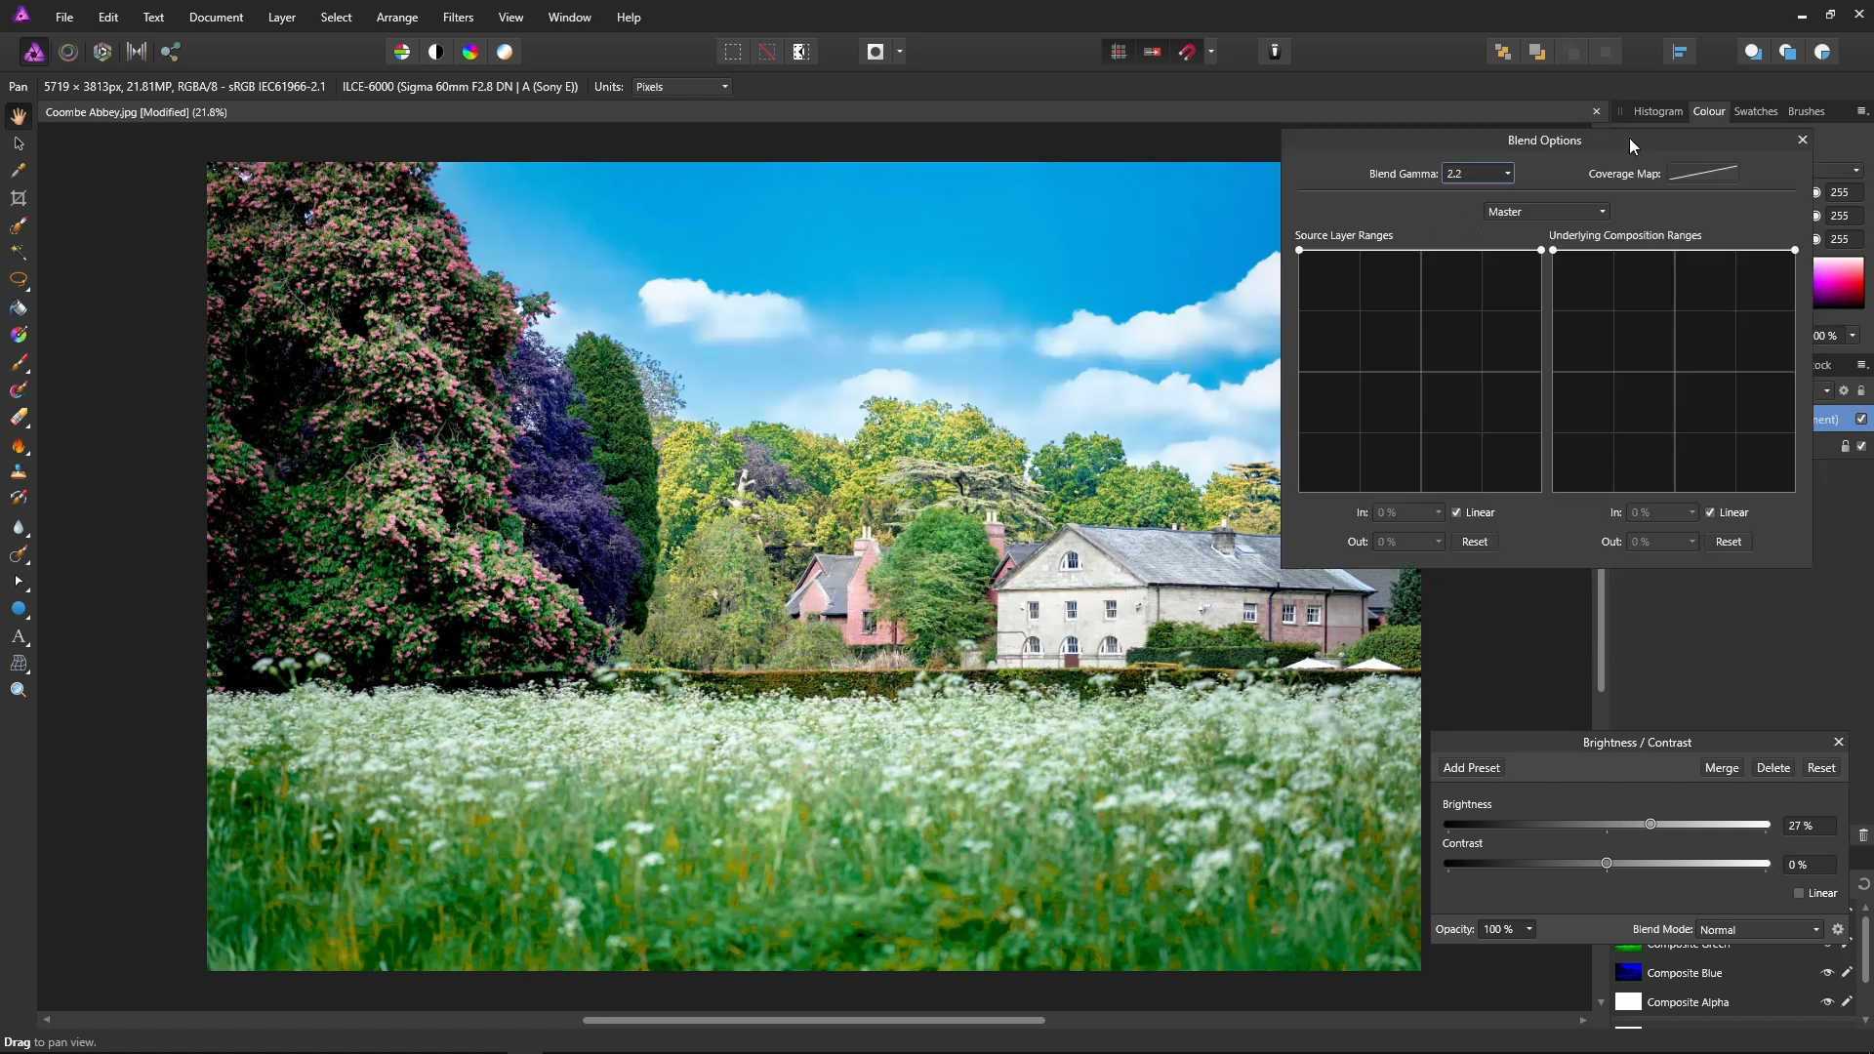This screenshot has width=1874, height=1054.
Task: Switch to the Swatches tab
Action: [x=1755, y=111]
